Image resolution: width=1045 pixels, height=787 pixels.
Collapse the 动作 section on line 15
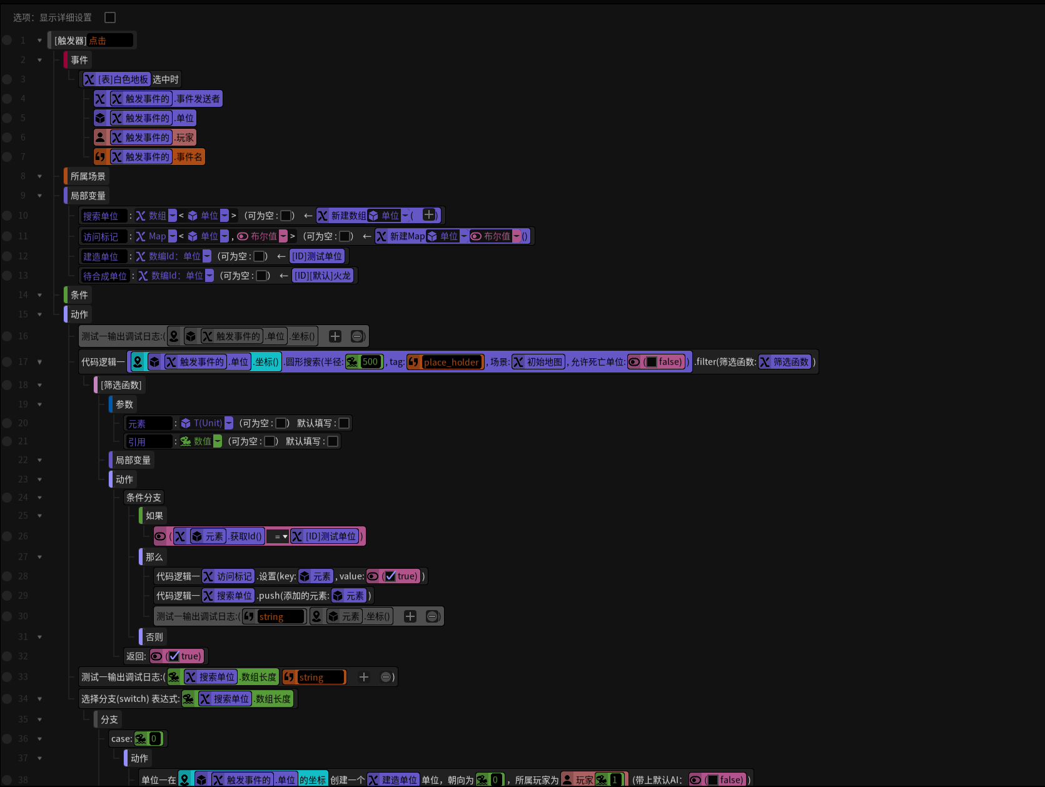(x=39, y=314)
